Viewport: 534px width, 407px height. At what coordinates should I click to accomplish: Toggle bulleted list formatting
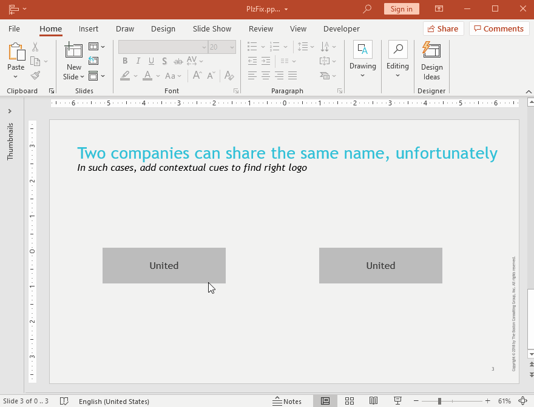(252, 46)
